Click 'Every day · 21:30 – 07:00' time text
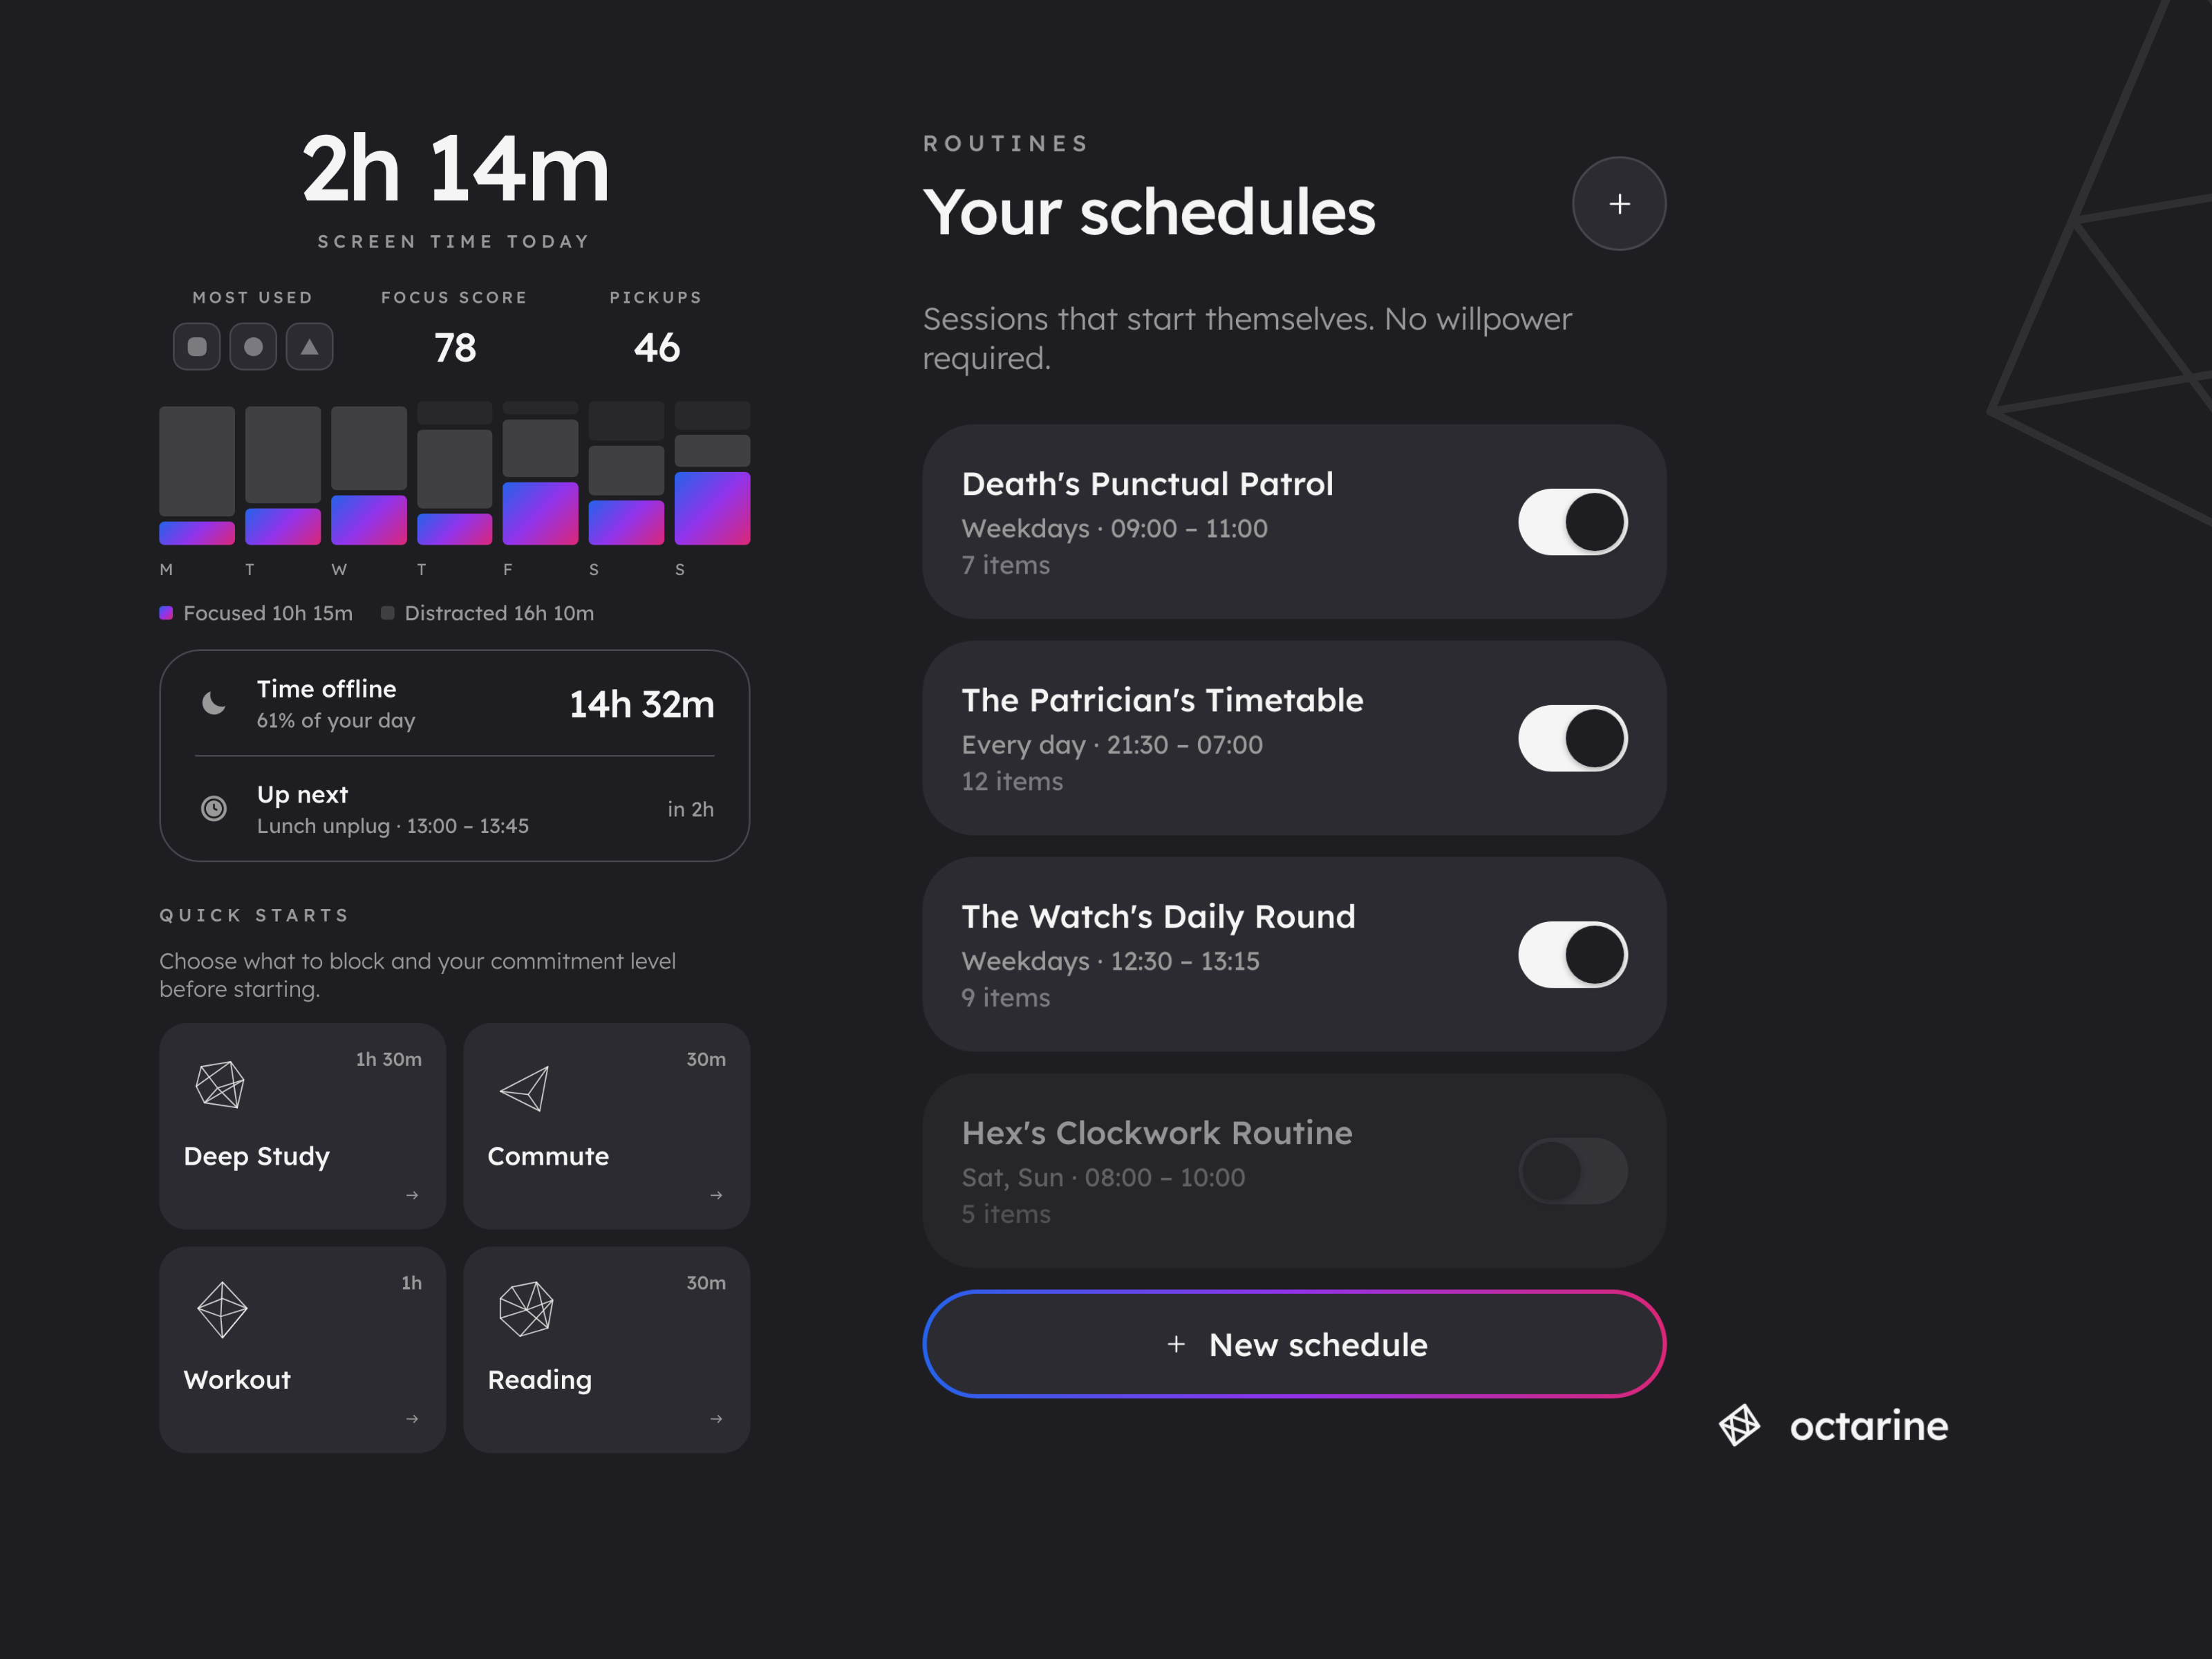Screen dimensions: 2212x1659 point(1112,745)
